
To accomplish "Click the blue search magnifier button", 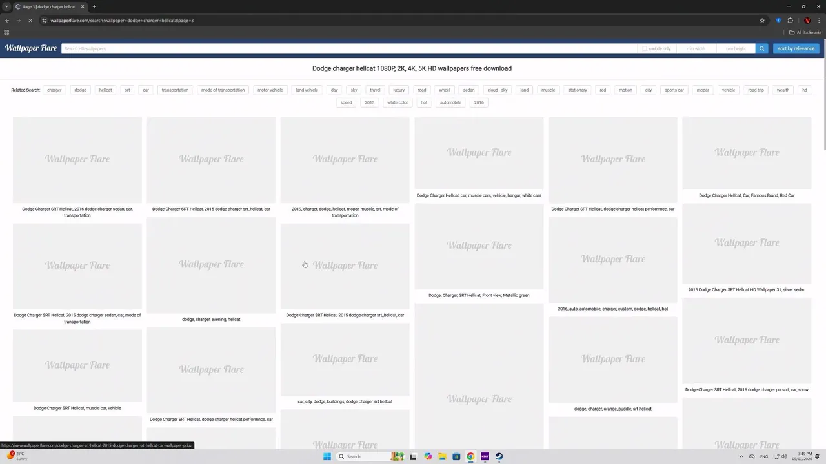I will point(761,48).
